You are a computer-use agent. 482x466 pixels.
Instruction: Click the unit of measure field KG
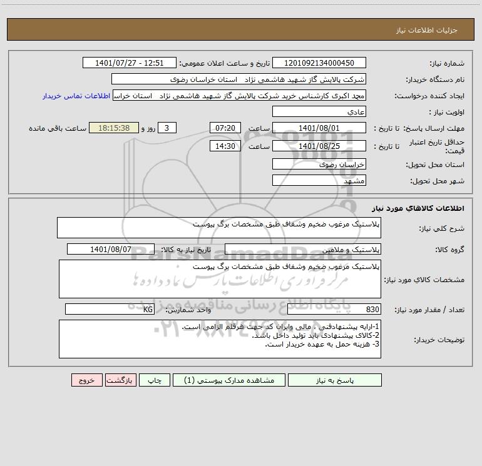point(110,309)
